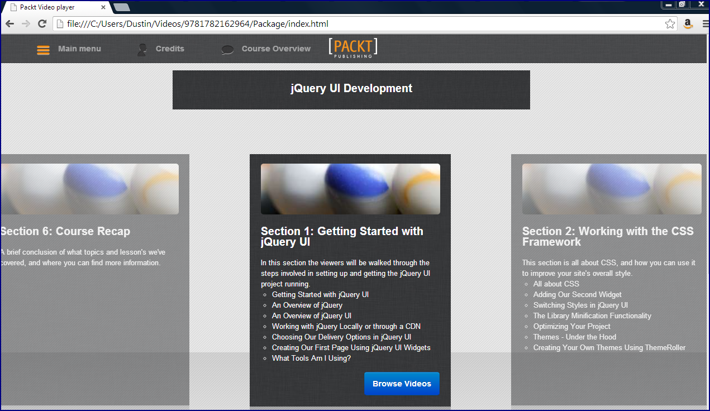Open the Course Overview menu item

tap(276, 49)
